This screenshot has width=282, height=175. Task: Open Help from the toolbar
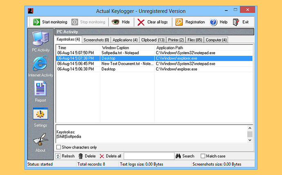click(x=219, y=22)
